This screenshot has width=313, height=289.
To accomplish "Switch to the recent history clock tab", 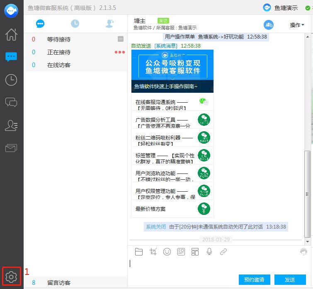I will (x=75, y=24).
